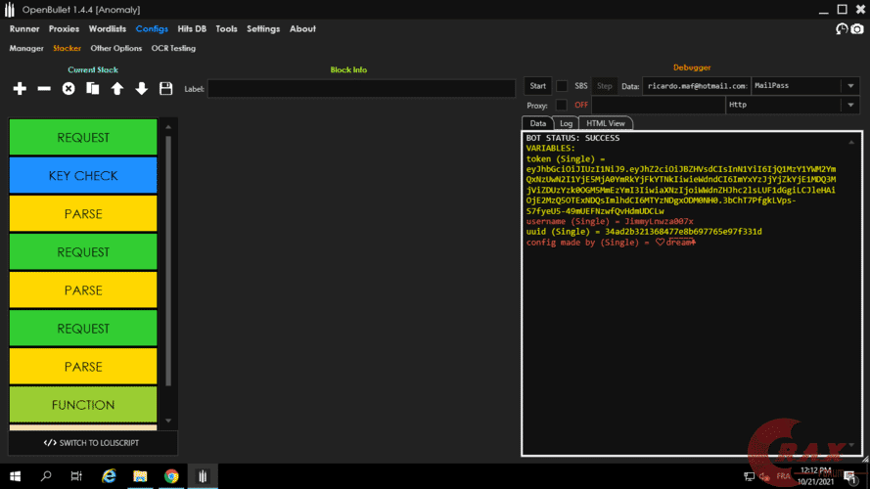870x489 pixels.
Task: Open the MailPass data type dropdown
Action: [x=804, y=86]
